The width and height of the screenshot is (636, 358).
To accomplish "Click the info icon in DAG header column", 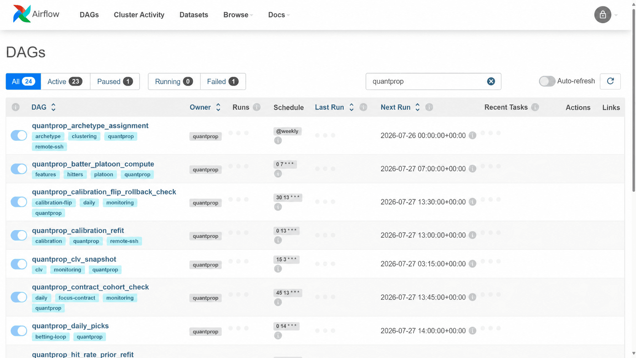I will coord(16,107).
